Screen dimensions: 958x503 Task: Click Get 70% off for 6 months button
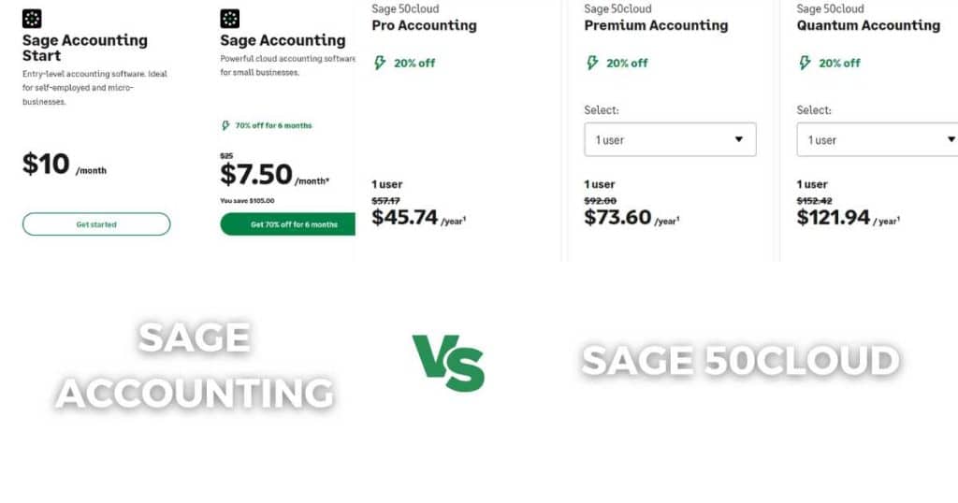288,224
